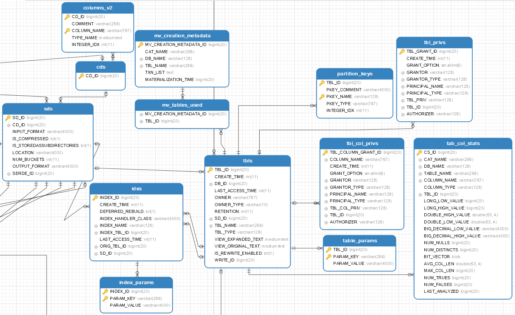This screenshot has width=515, height=315.
Task: Click the key icon for INDEX_ID in idxs
Action: (x=96, y=197)
